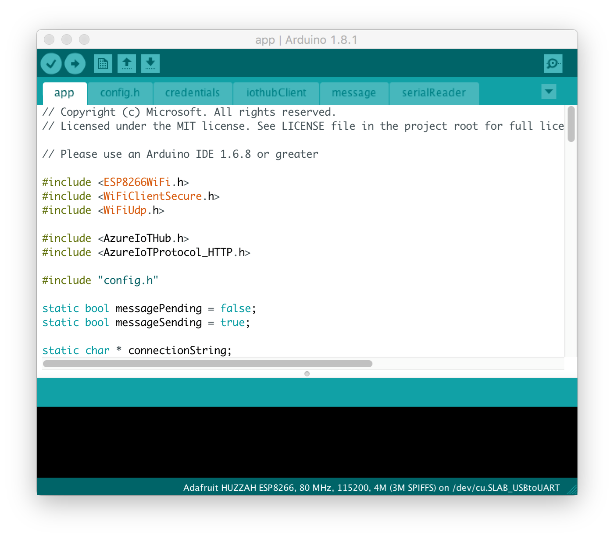The height and width of the screenshot is (539, 614).
Task: Create a new sketch file
Action: point(103,64)
